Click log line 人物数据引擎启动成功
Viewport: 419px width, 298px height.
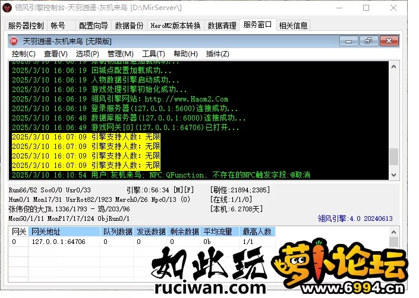point(96,80)
